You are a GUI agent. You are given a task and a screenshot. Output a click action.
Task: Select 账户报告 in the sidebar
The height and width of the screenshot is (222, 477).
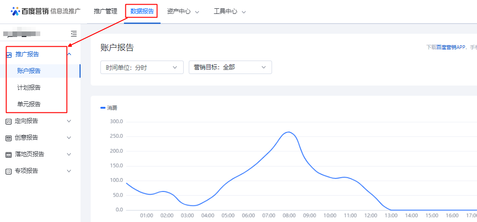[29, 71]
